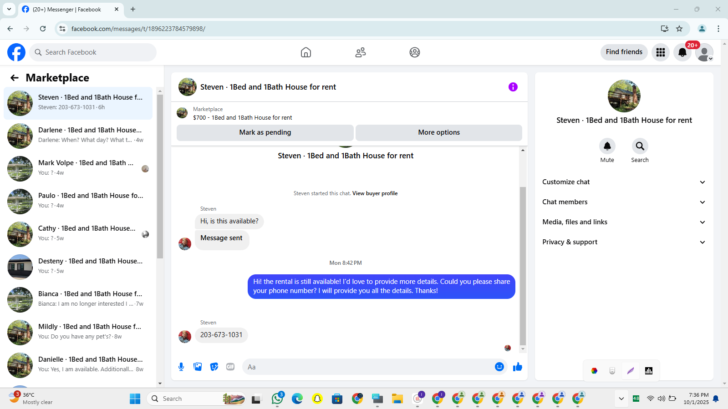Open a new browser tab
Screen dimensions: 728x409
pyautogui.click(x=133, y=9)
